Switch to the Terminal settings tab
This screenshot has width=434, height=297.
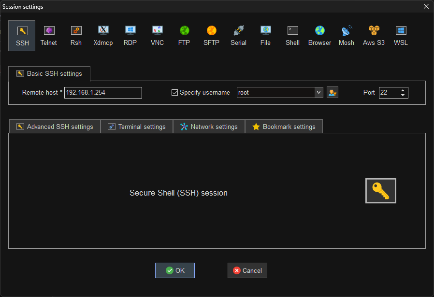(x=137, y=127)
